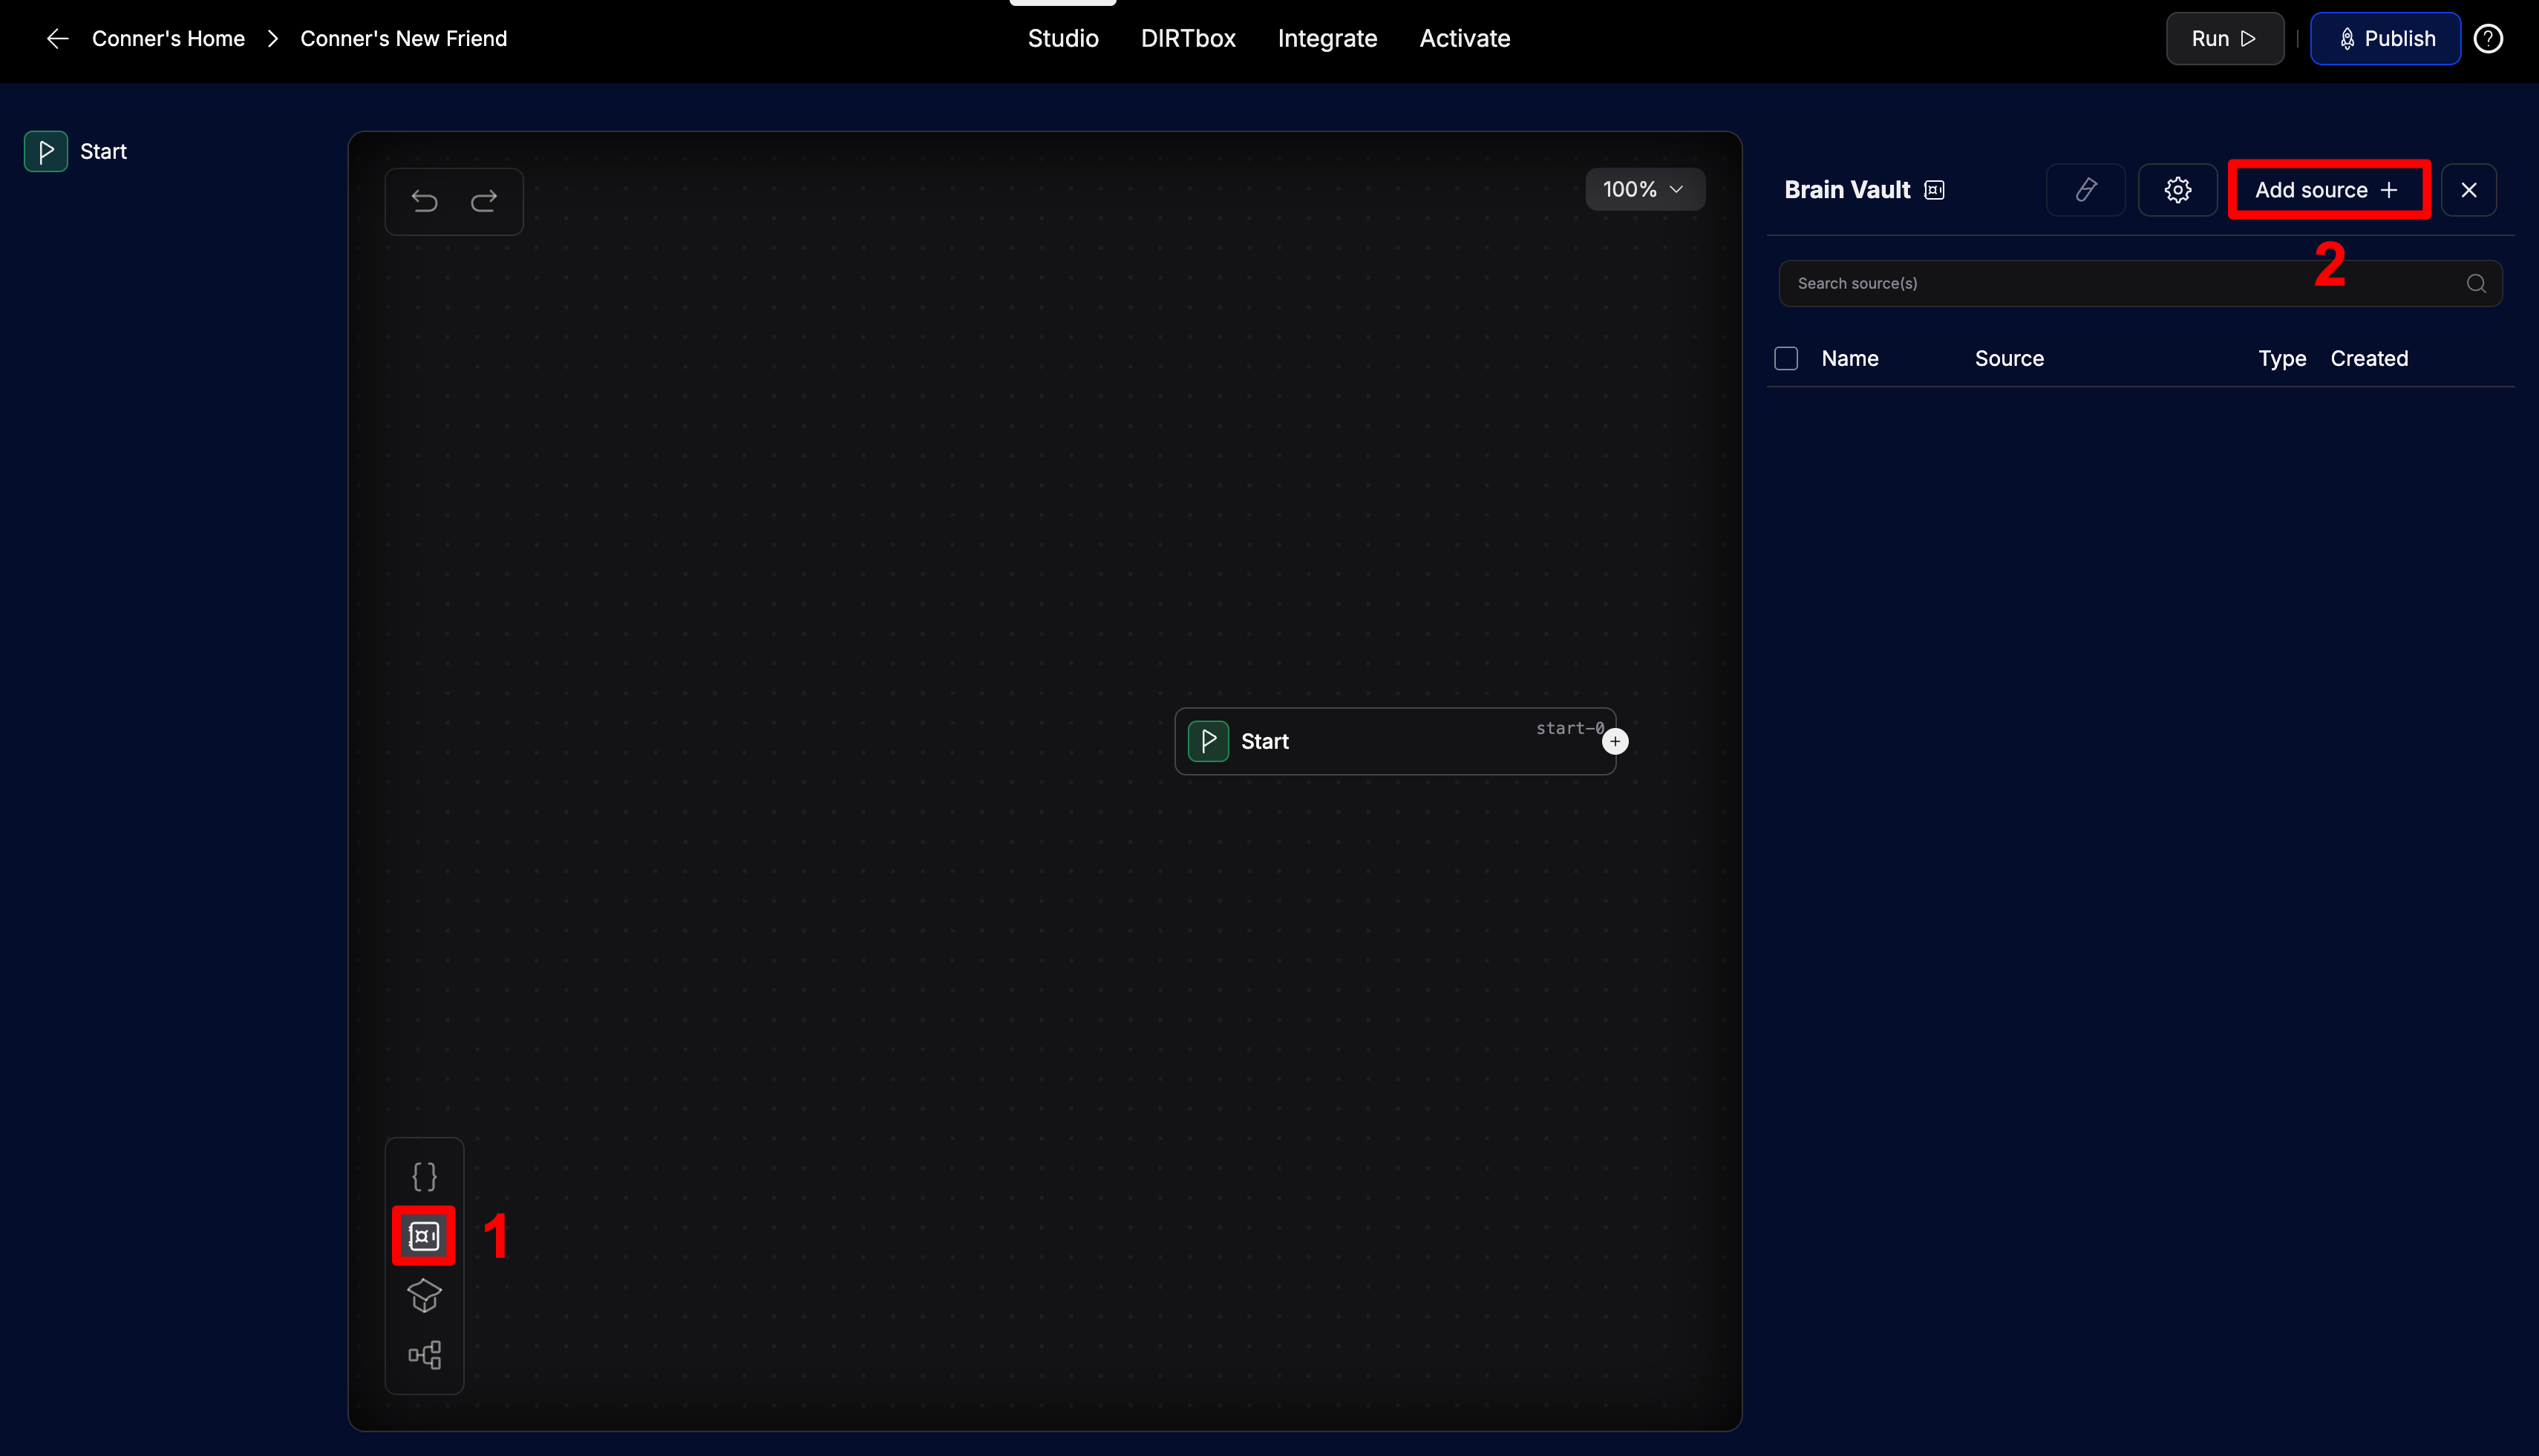Screen dimensions: 2539x1456
Task: Open the help question mark icon
Action: click(x=2488, y=38)
